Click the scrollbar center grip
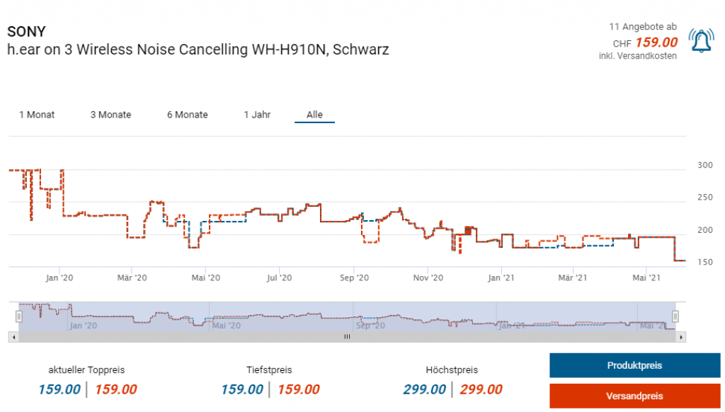Screen dimensions: 725x412 coord(347,338)
